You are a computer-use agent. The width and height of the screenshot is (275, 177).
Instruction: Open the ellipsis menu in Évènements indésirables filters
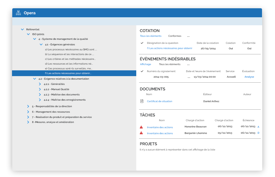pos(188,64)
